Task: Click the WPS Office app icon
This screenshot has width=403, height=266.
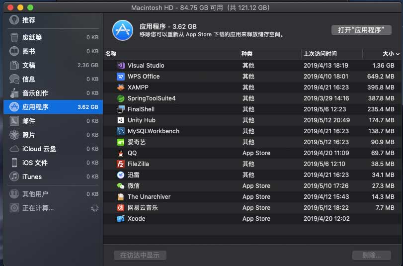Action: coord(121,77)
